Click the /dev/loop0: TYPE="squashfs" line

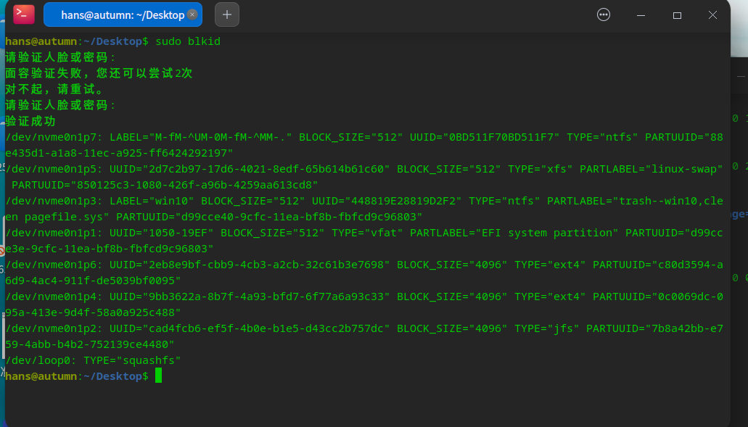coord(93,361)
